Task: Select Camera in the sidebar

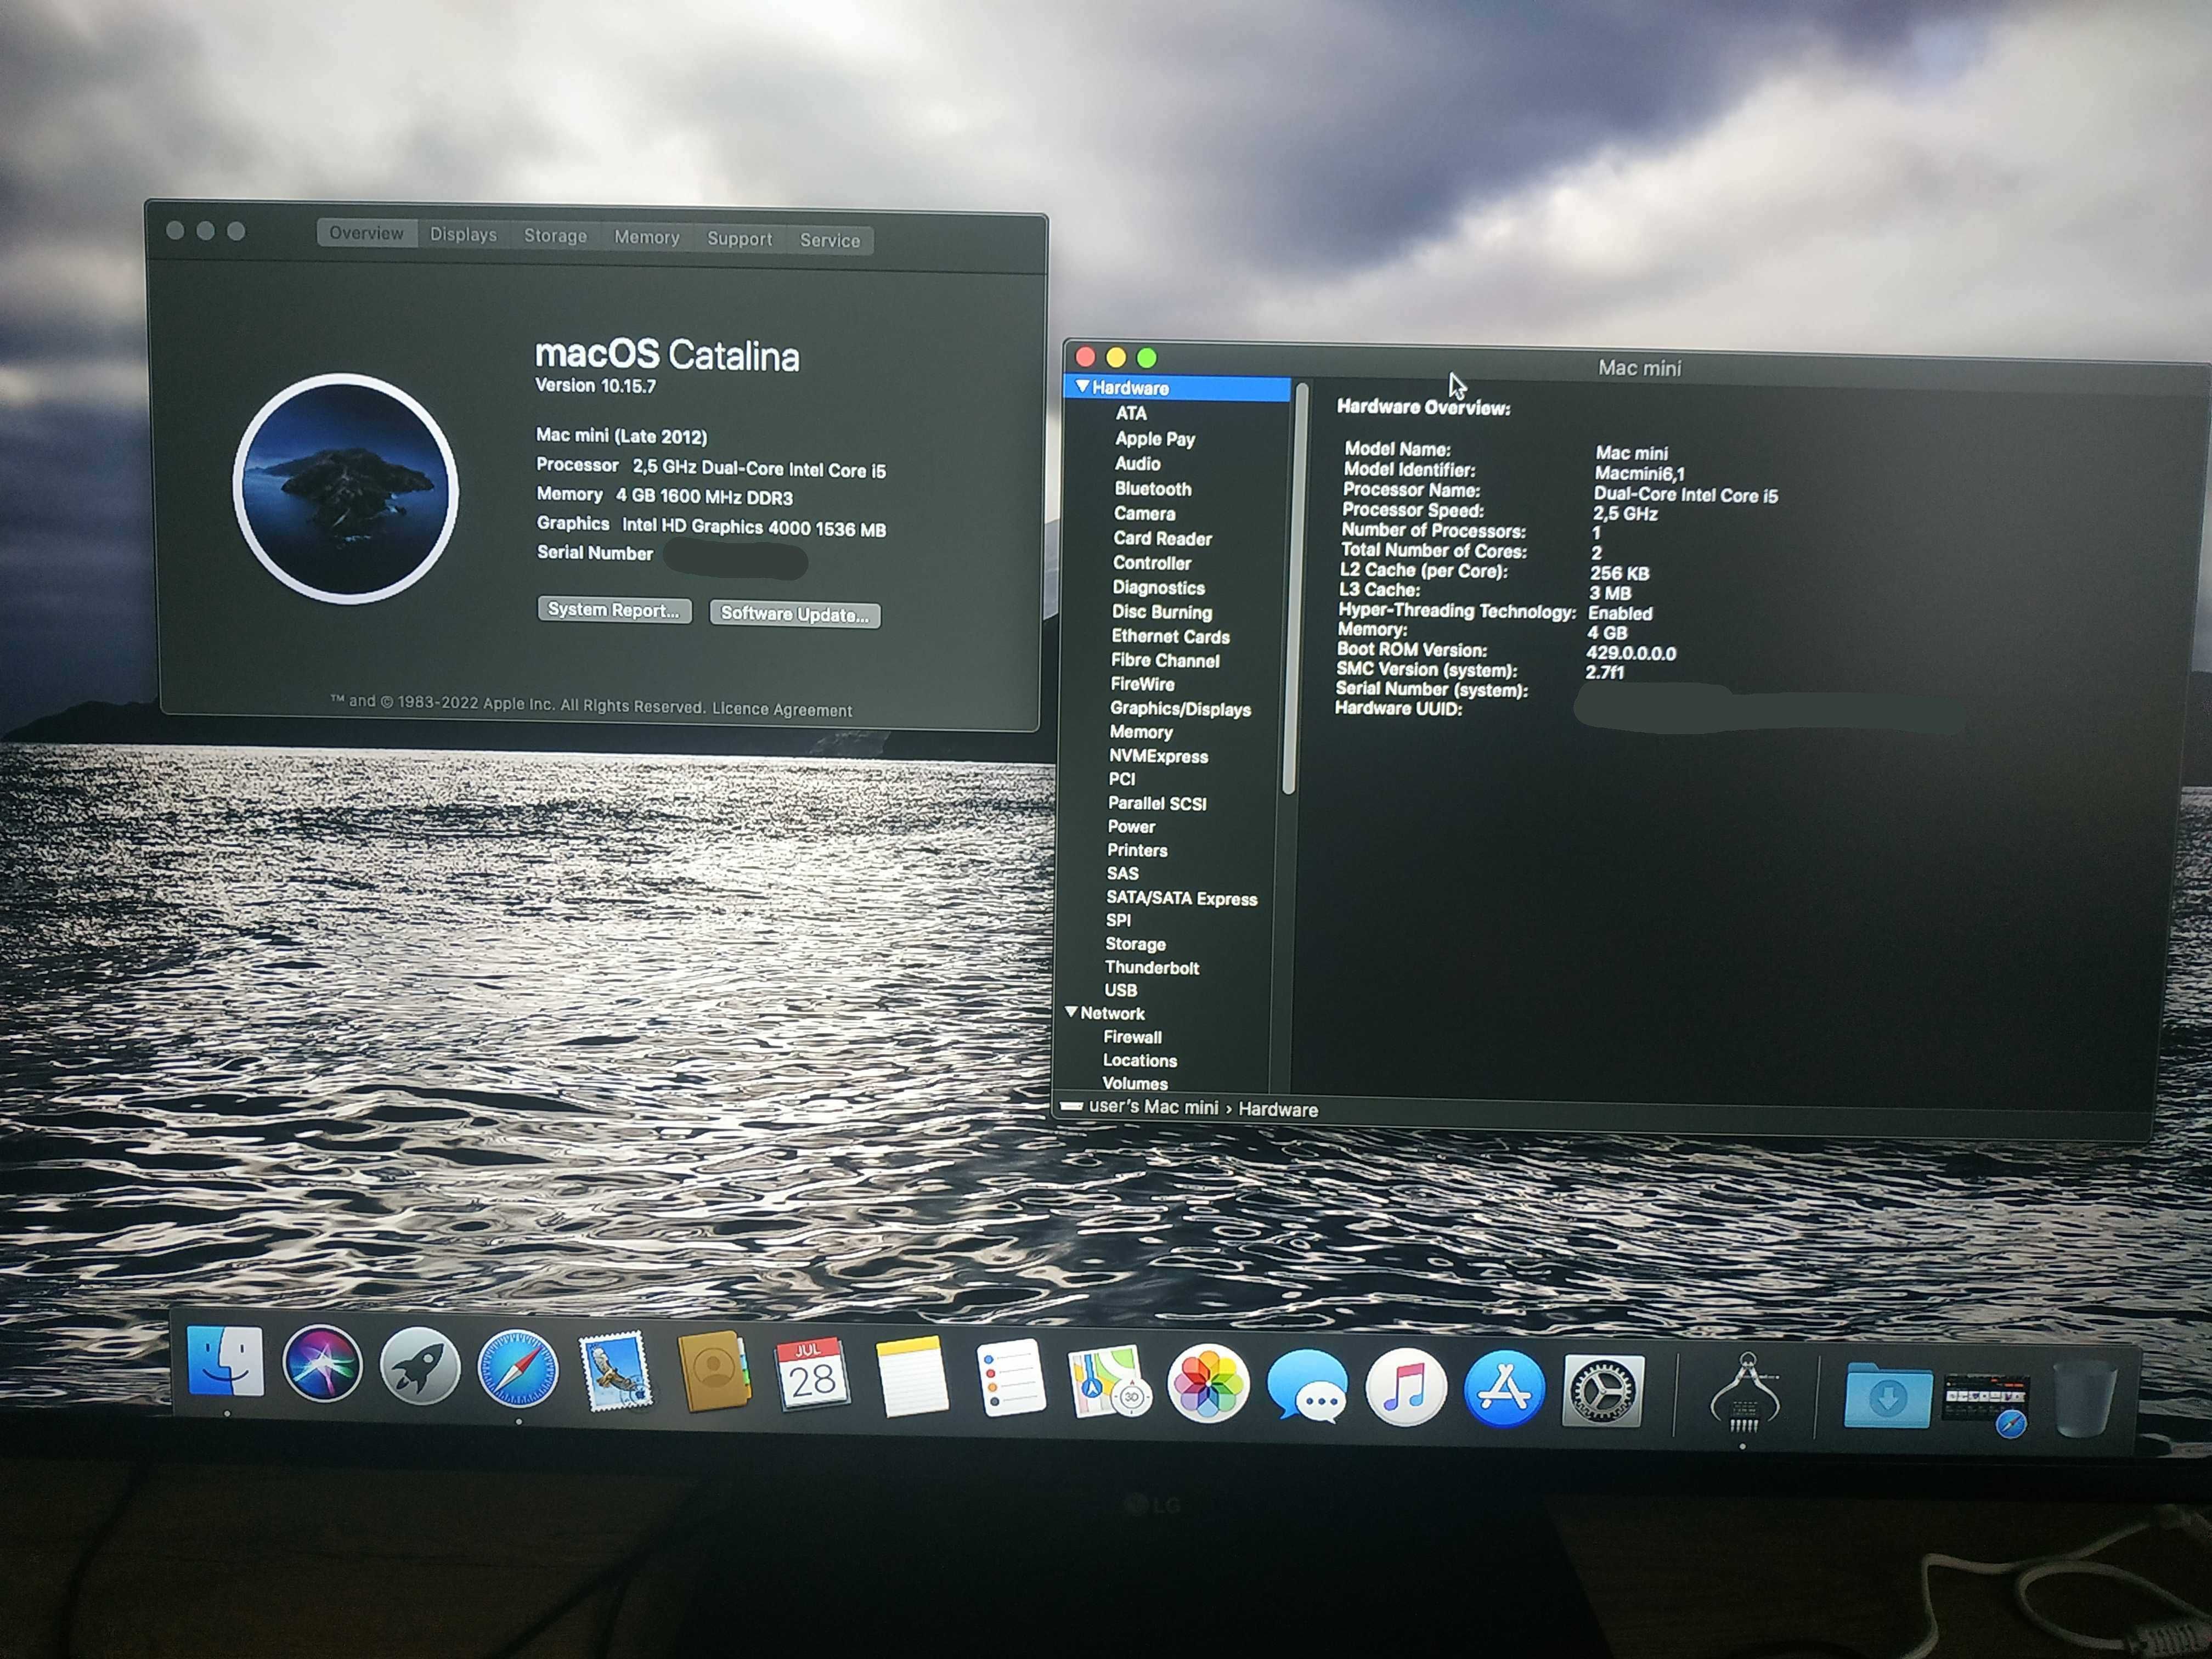Action: (1144, 513)
